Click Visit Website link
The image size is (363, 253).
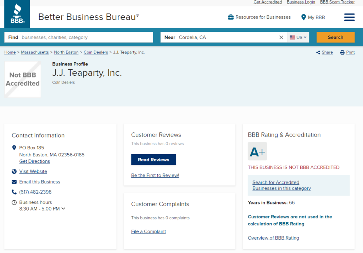click(x=33, y=172)
